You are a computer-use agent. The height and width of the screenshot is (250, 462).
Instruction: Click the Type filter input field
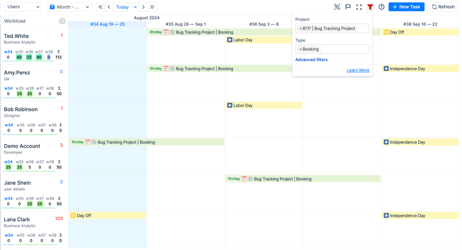(343, 49)
